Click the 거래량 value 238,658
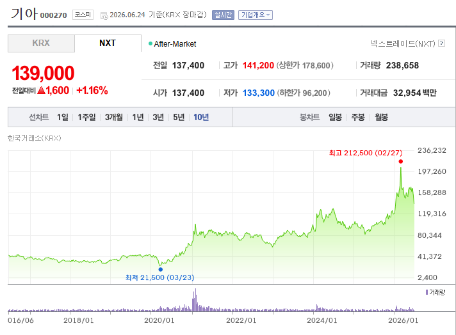The width and height of the screenshot is (456, 335). tap(402, 66)
